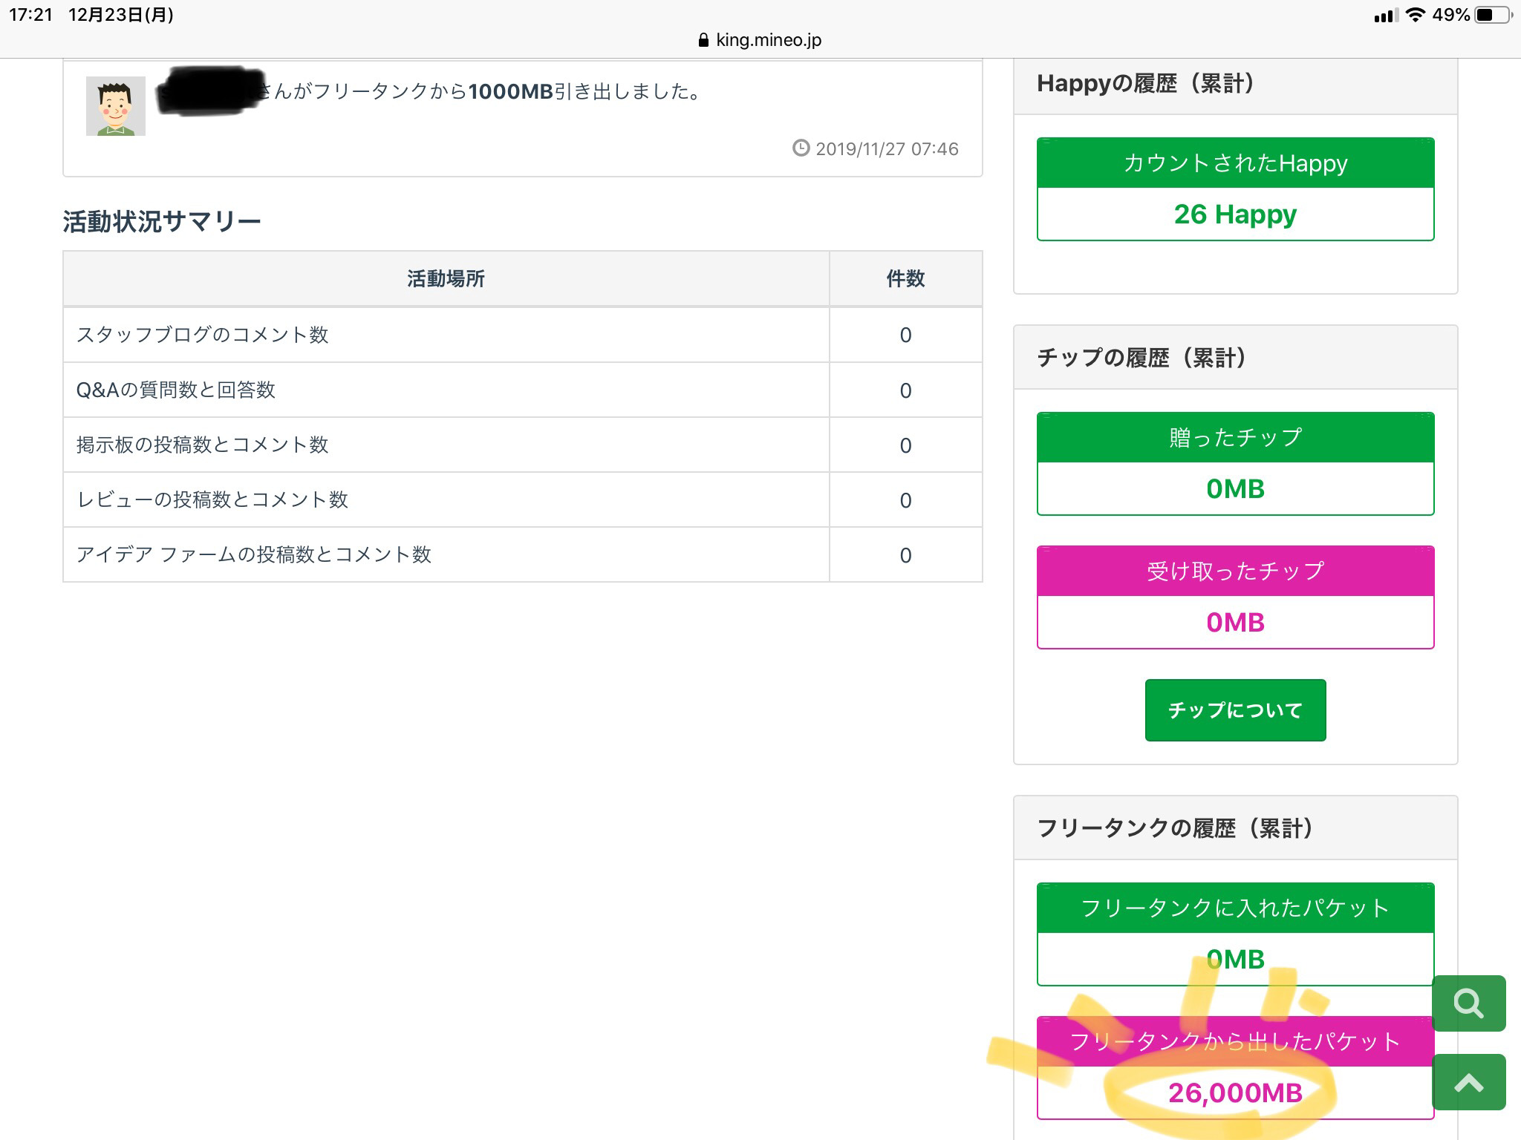
Task: Tap the king.mineo.jp address bar
Action: click(768, 40)
